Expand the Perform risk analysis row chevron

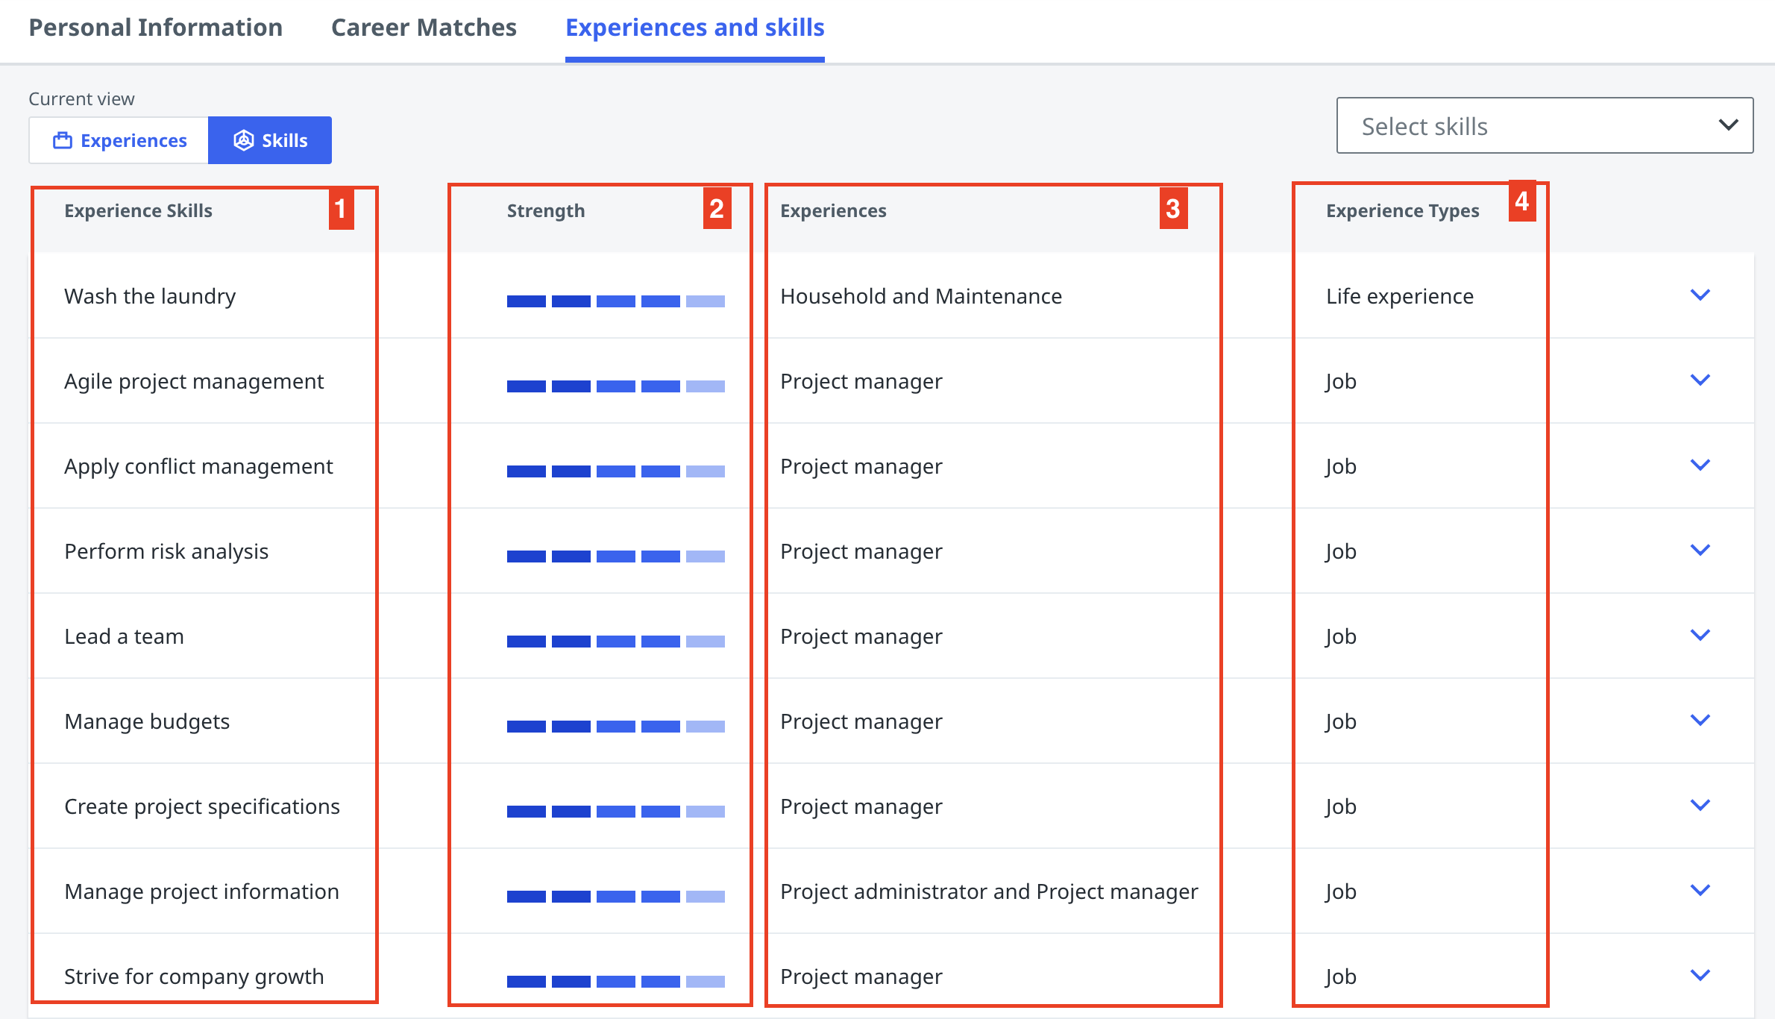click(x=1700, y=551)
